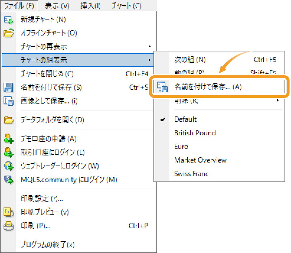Click the Open Data Folder icon
The image size is (291, 253).
pyautogui.click(x=9, y=120)
